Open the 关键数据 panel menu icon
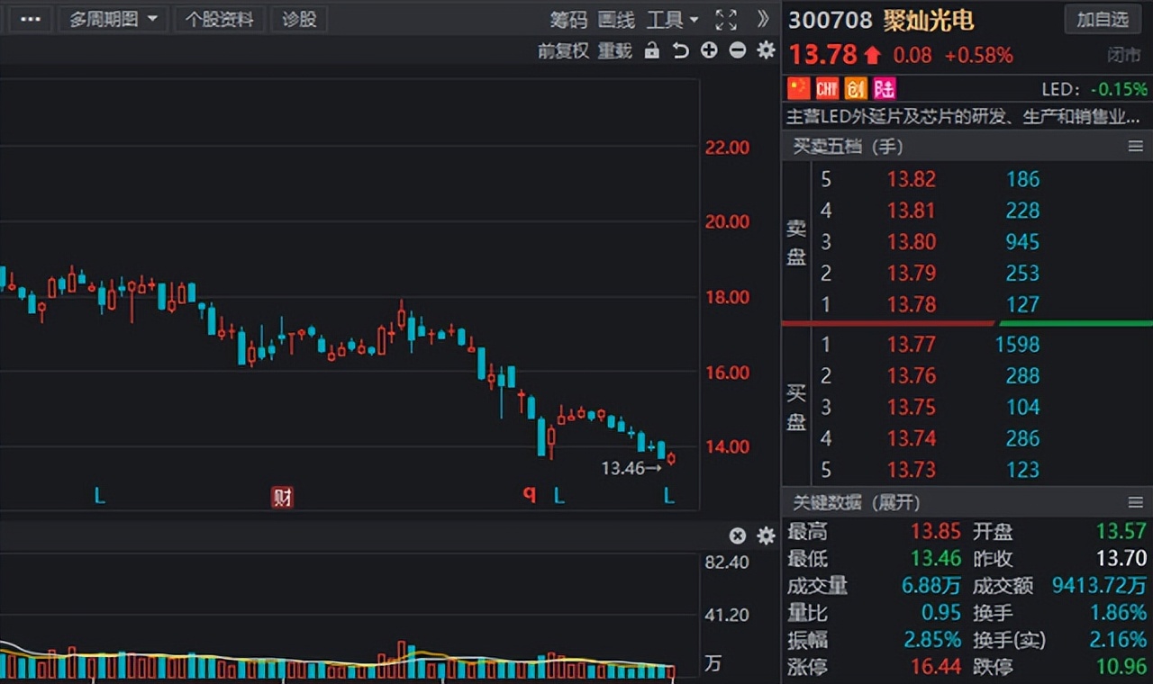The height and width of the screenshot is (684, 1153). point(1135,502)
